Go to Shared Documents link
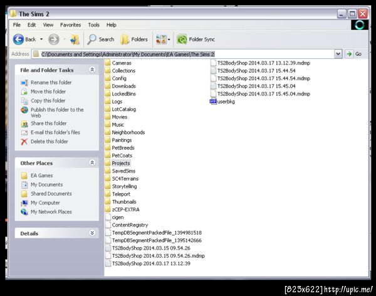 coord(46,194)
